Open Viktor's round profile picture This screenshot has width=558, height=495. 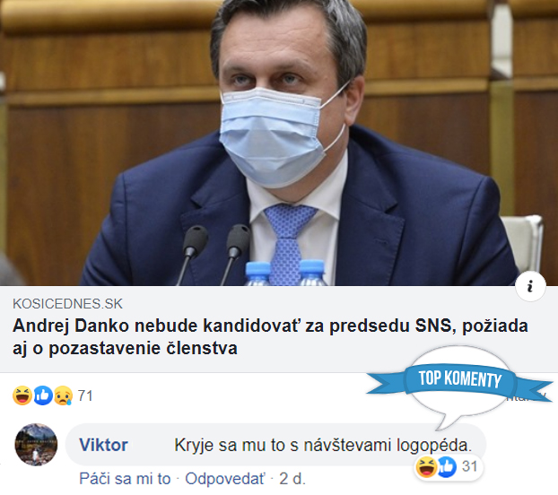coord(36,445)
